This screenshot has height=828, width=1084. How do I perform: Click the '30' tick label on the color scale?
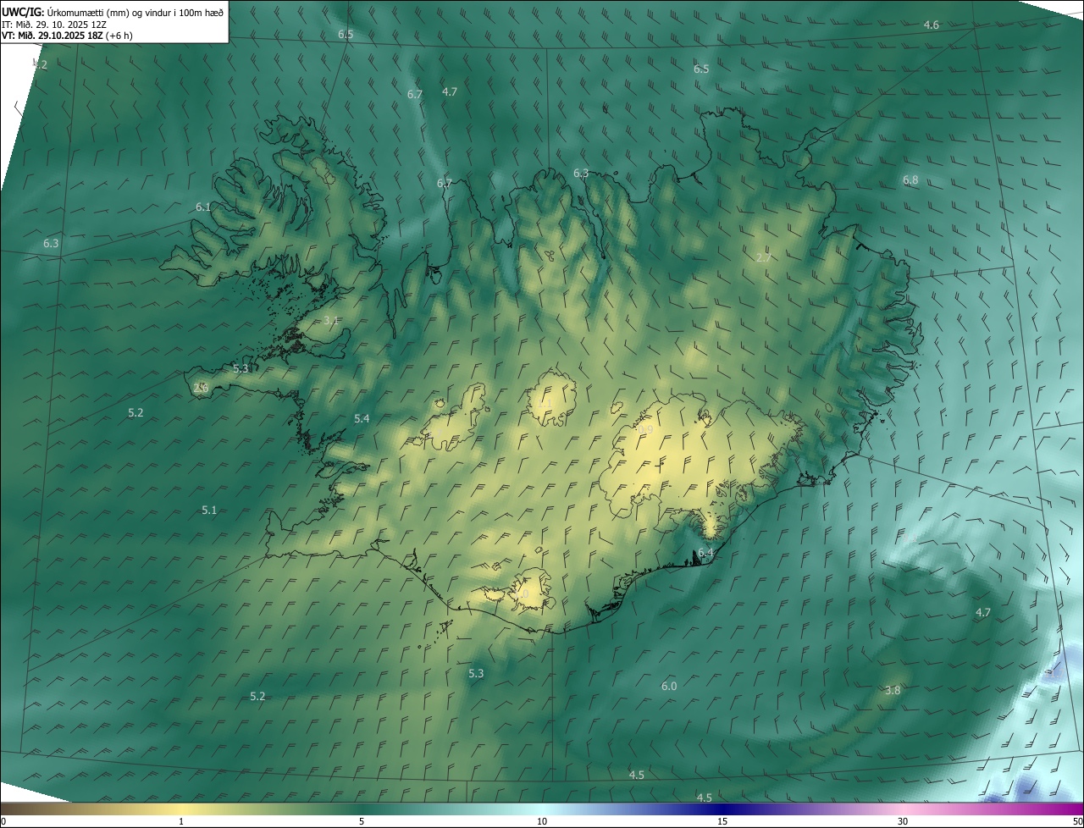[903, 821]
